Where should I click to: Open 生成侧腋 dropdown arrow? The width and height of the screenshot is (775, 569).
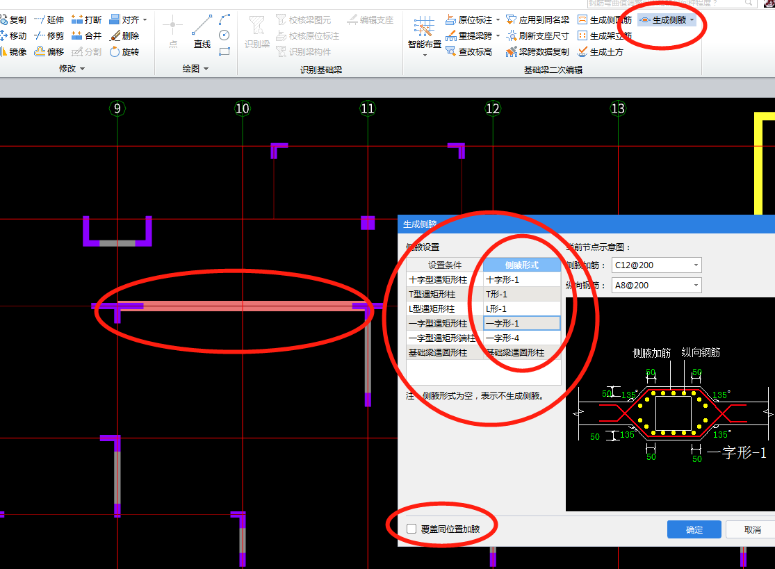(692, 19)
